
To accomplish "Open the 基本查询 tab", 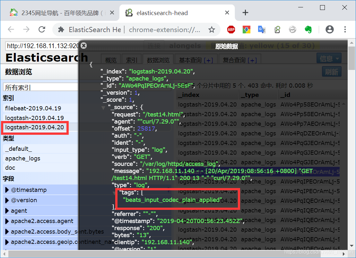I will pos(196,60).
